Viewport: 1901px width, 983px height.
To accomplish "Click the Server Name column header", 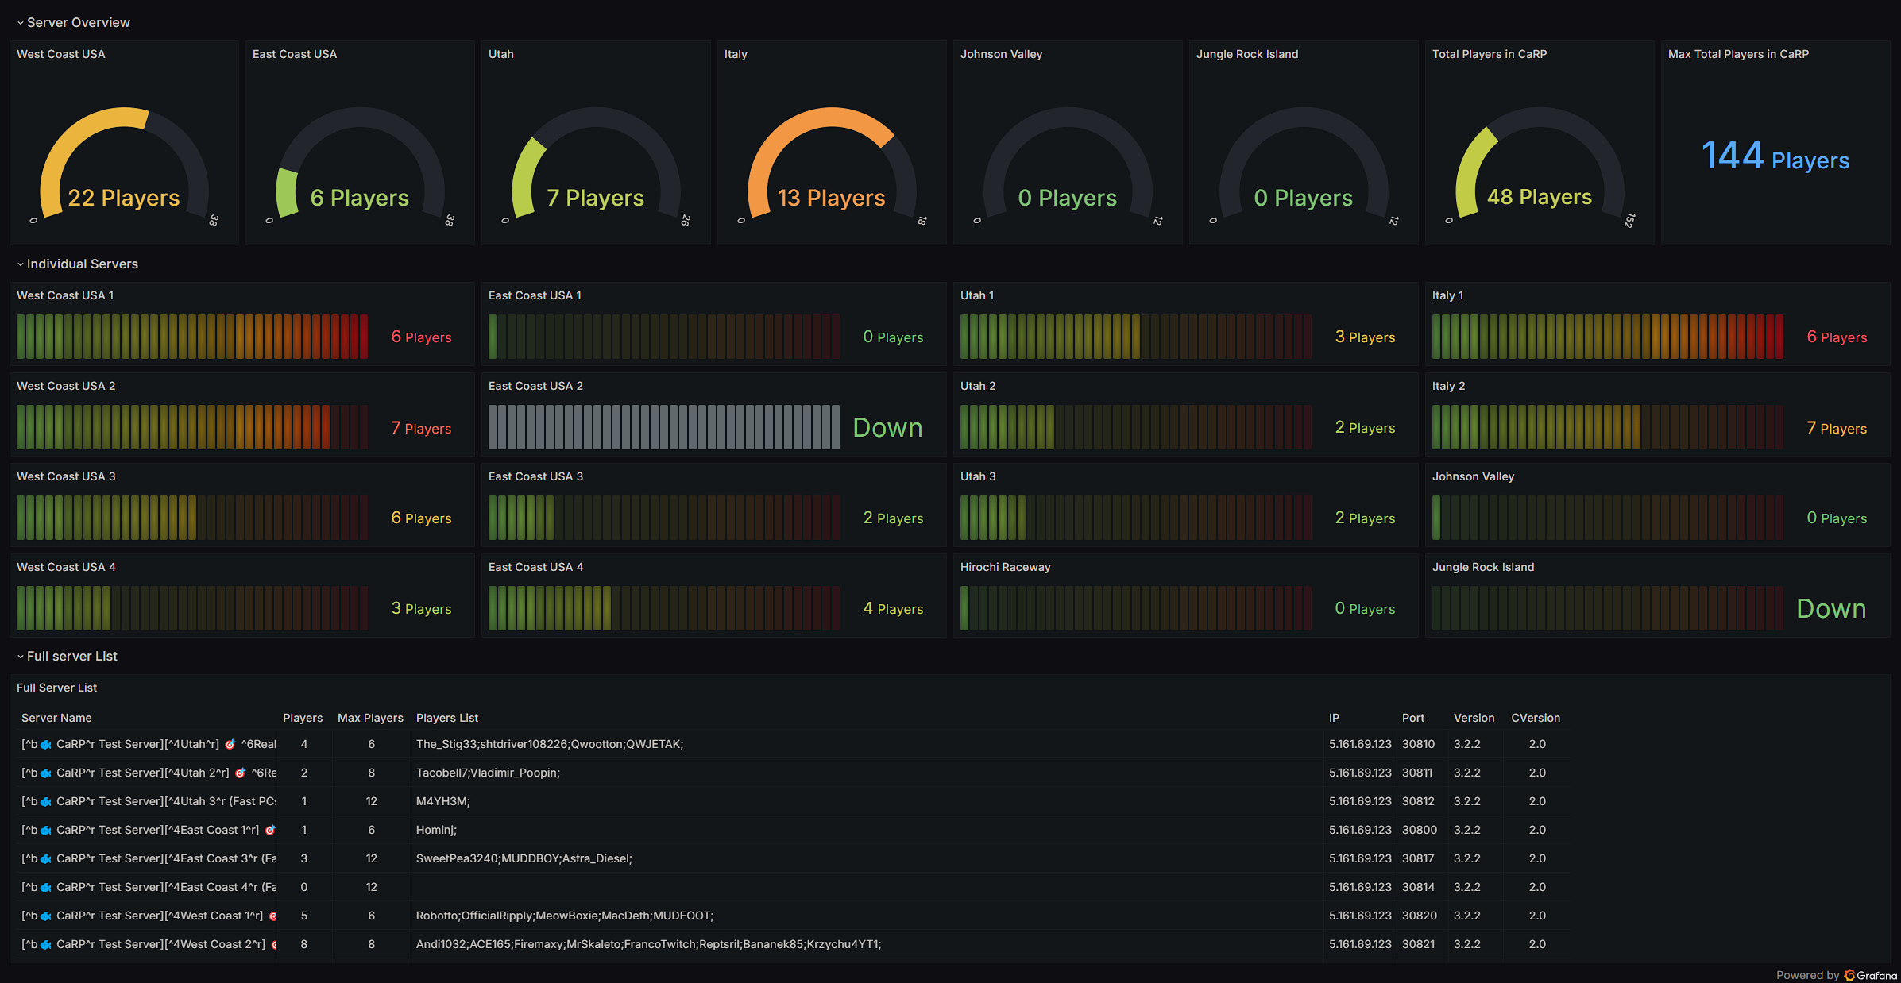I will pos(56,718).
